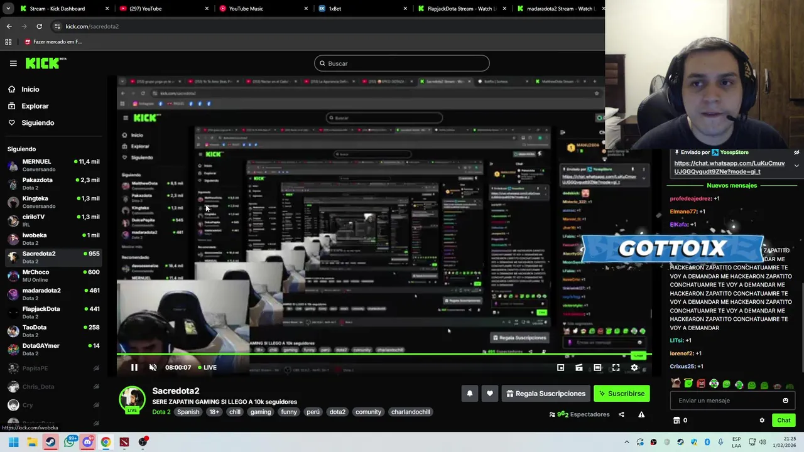Open Kingteka channel in following list

53,202
